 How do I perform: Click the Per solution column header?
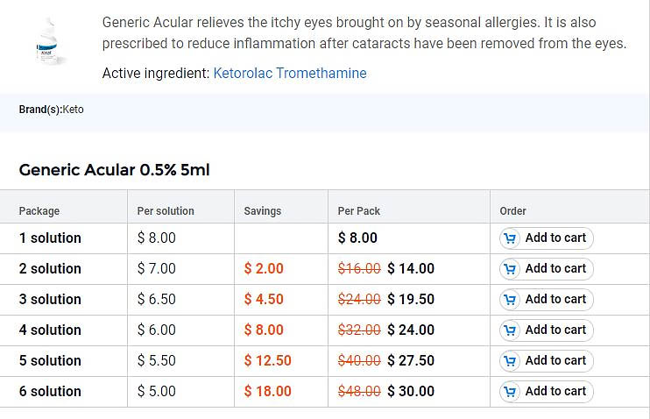pos(166,211)
